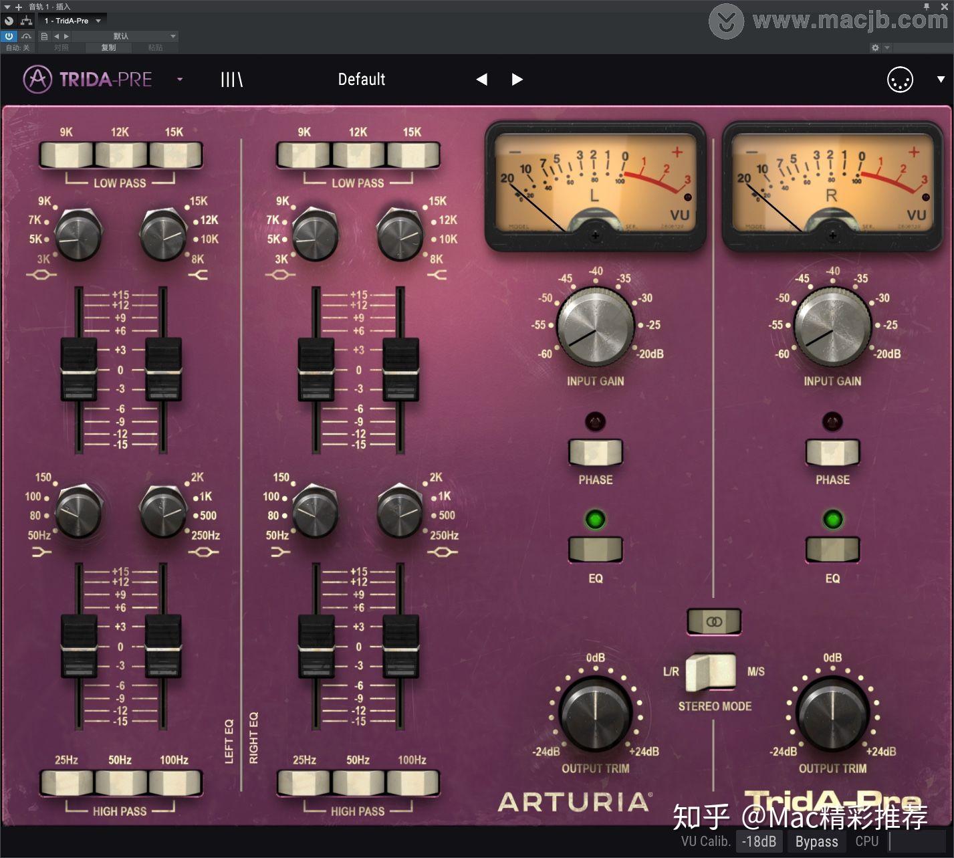Click the host knob view icon
The width and height of the screenshot is (954, 858).
coord(9,21)
